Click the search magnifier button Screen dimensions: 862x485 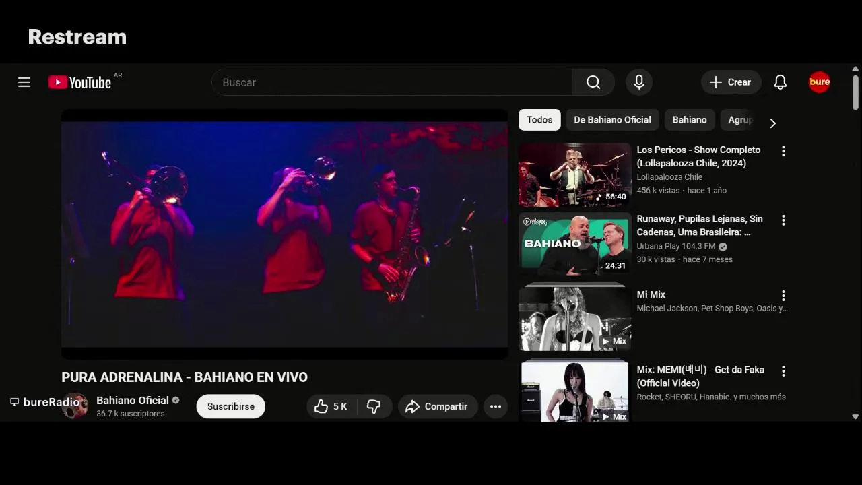coord(593,82)
